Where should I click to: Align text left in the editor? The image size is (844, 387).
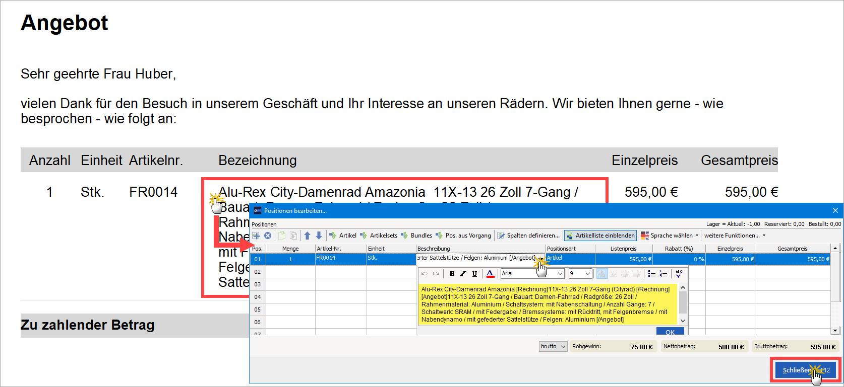point(602,274)
